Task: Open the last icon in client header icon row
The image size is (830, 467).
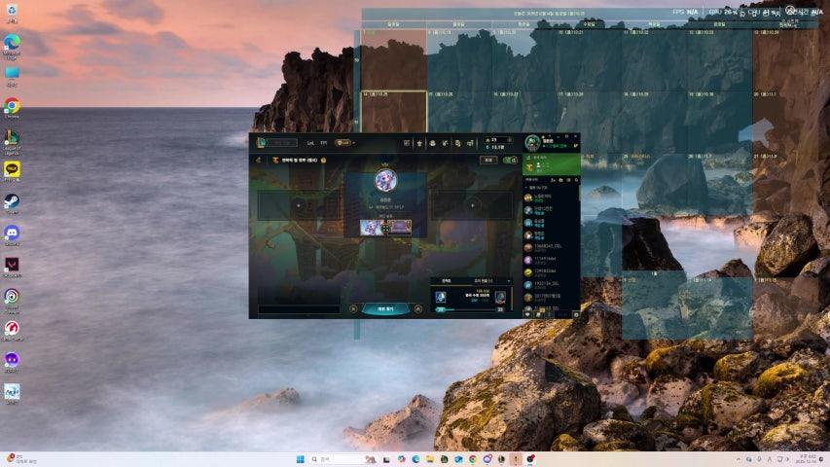Action: pyautogui.click(x=470, y=143)
